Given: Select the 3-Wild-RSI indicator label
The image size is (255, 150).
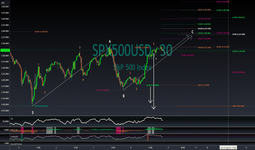Looking at the screenshot, I should point(15,137).
